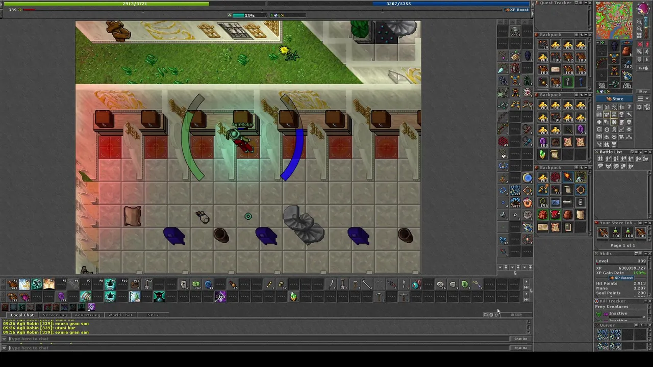Use the sword on action bar
The width and height of the screenshot is (653, 367).
point(331,284)
